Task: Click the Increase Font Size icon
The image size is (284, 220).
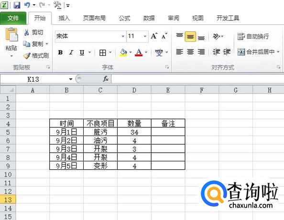Action: (x=154, y=36)
